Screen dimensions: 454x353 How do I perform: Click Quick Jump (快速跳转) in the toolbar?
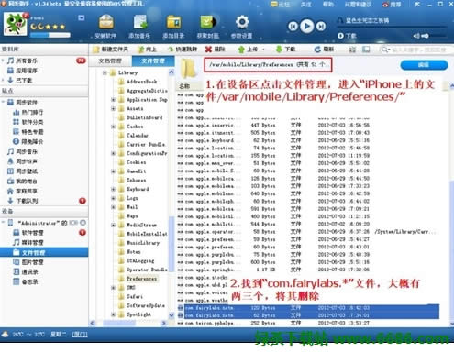click(x=183, y=50)
